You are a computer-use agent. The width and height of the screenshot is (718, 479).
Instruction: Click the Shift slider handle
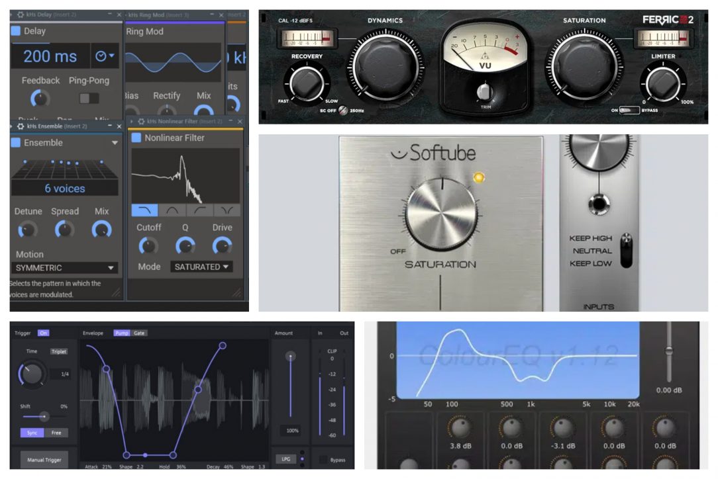point(44,416)
